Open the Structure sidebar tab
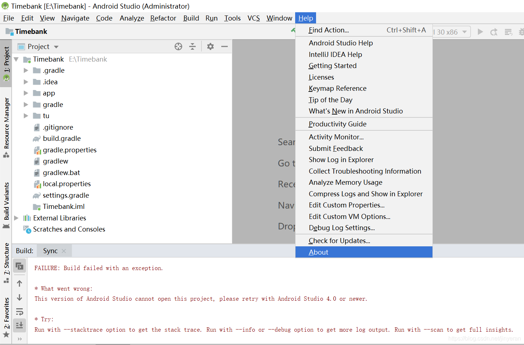 [6, 263]
